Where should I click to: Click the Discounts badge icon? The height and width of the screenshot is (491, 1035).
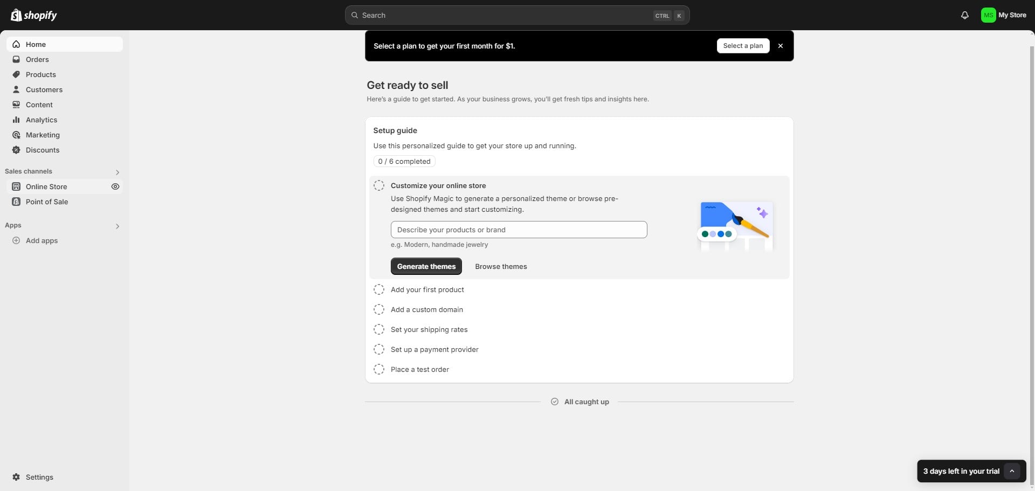pyautogui.click(x=16, y=150)
